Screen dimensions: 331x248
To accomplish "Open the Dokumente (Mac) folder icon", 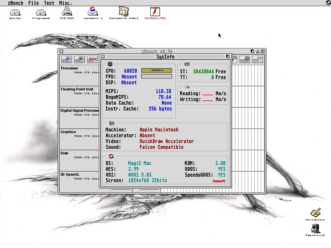I will click(124, 12).
